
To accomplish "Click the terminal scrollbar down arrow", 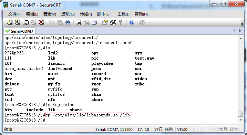I will pyautogui.click(x=241, y=120).
